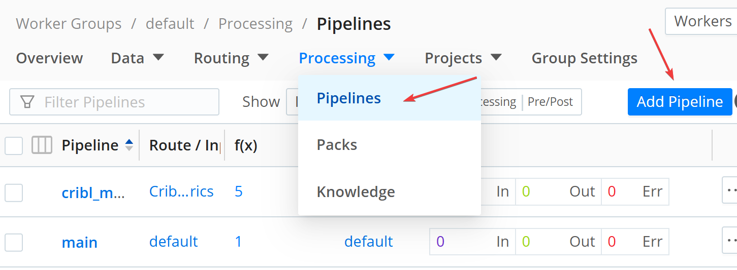
Task: Open row actions menu for cribl_m… pipeline
Action: (x=729, y=191)
